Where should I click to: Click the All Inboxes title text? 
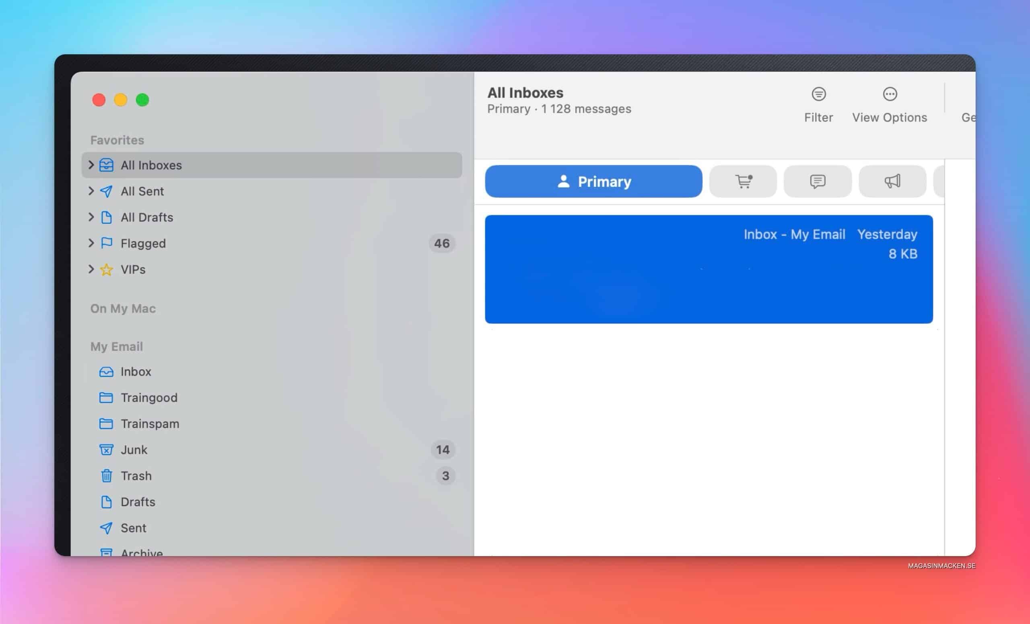(x=525, y=92)
